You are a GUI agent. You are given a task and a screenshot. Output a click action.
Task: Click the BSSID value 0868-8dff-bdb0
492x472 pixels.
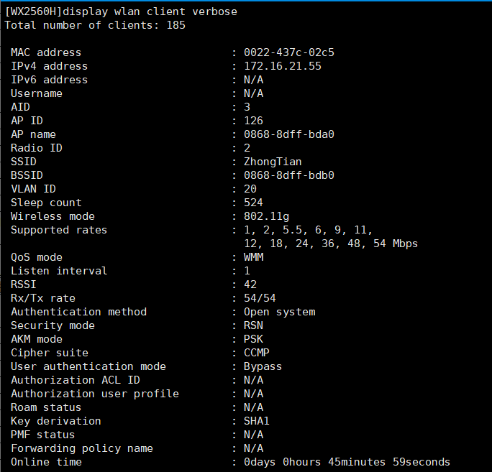(288, 175)
